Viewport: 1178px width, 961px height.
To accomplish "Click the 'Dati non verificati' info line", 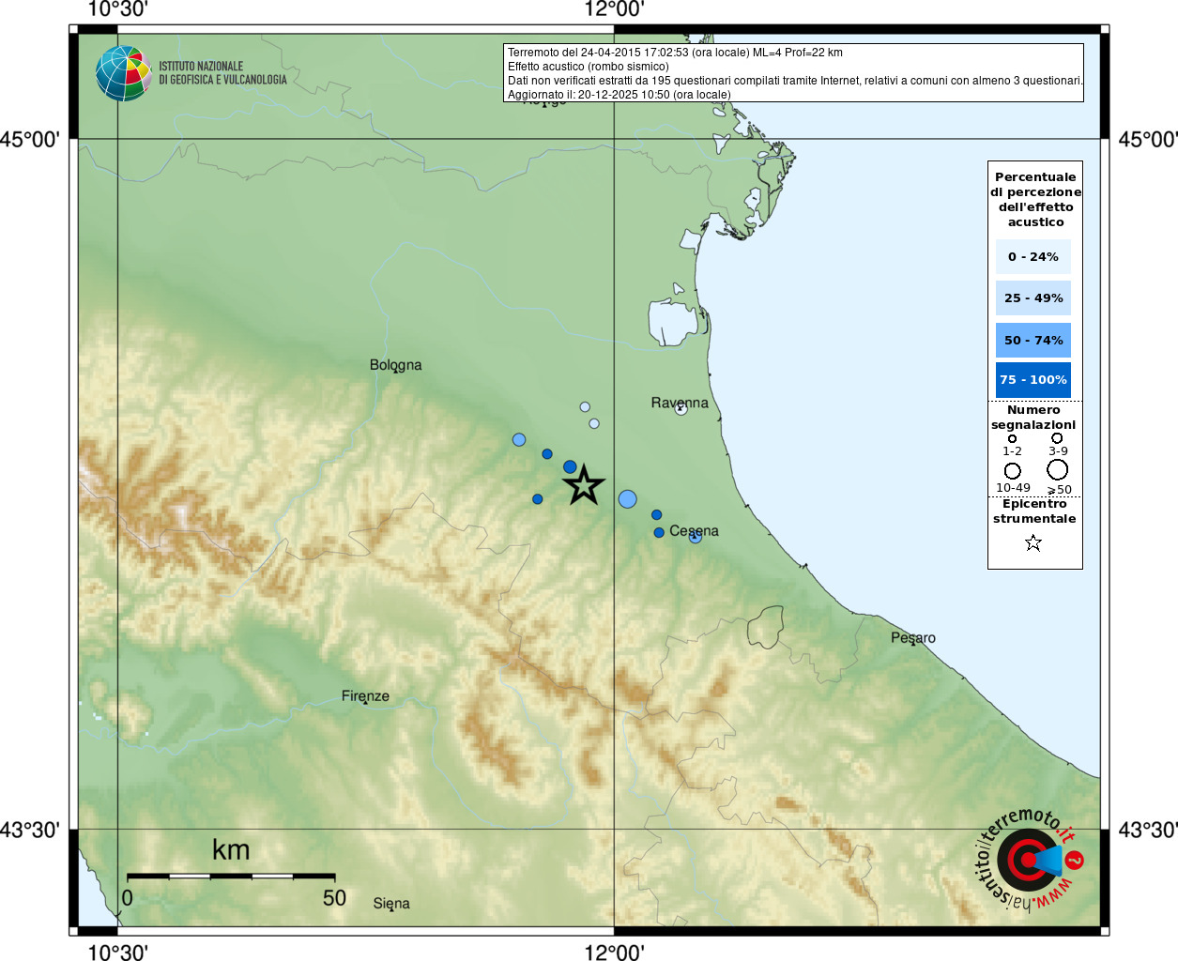I will click(795, 81).
